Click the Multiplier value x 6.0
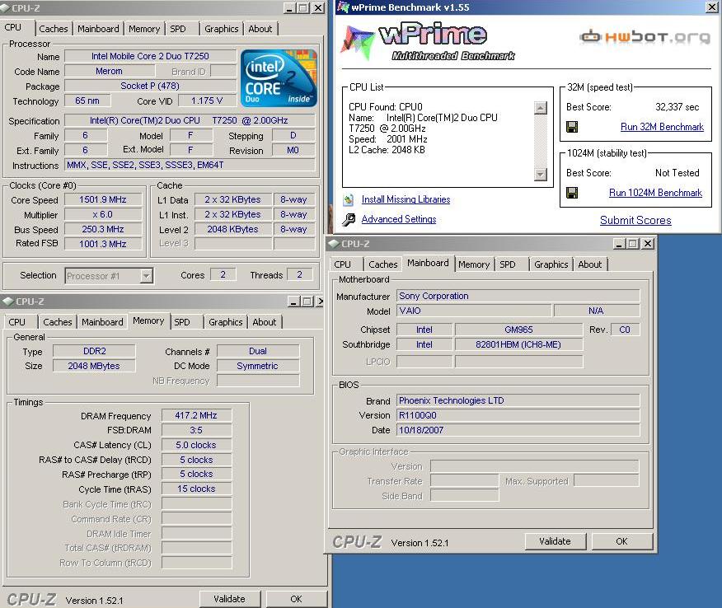The width and height of the screenshot is (722, 608). pyautogui.click(x=103, y=214)
